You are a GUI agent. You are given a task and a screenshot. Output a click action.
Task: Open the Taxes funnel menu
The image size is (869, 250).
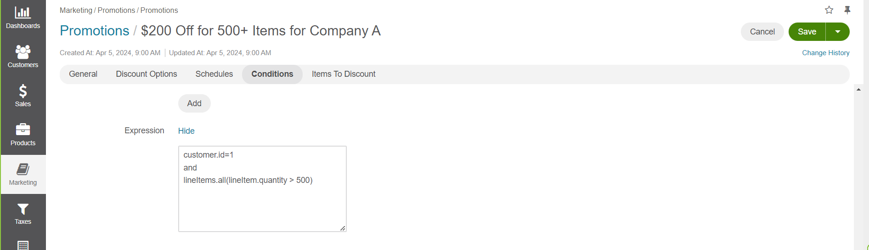[23, 214]
